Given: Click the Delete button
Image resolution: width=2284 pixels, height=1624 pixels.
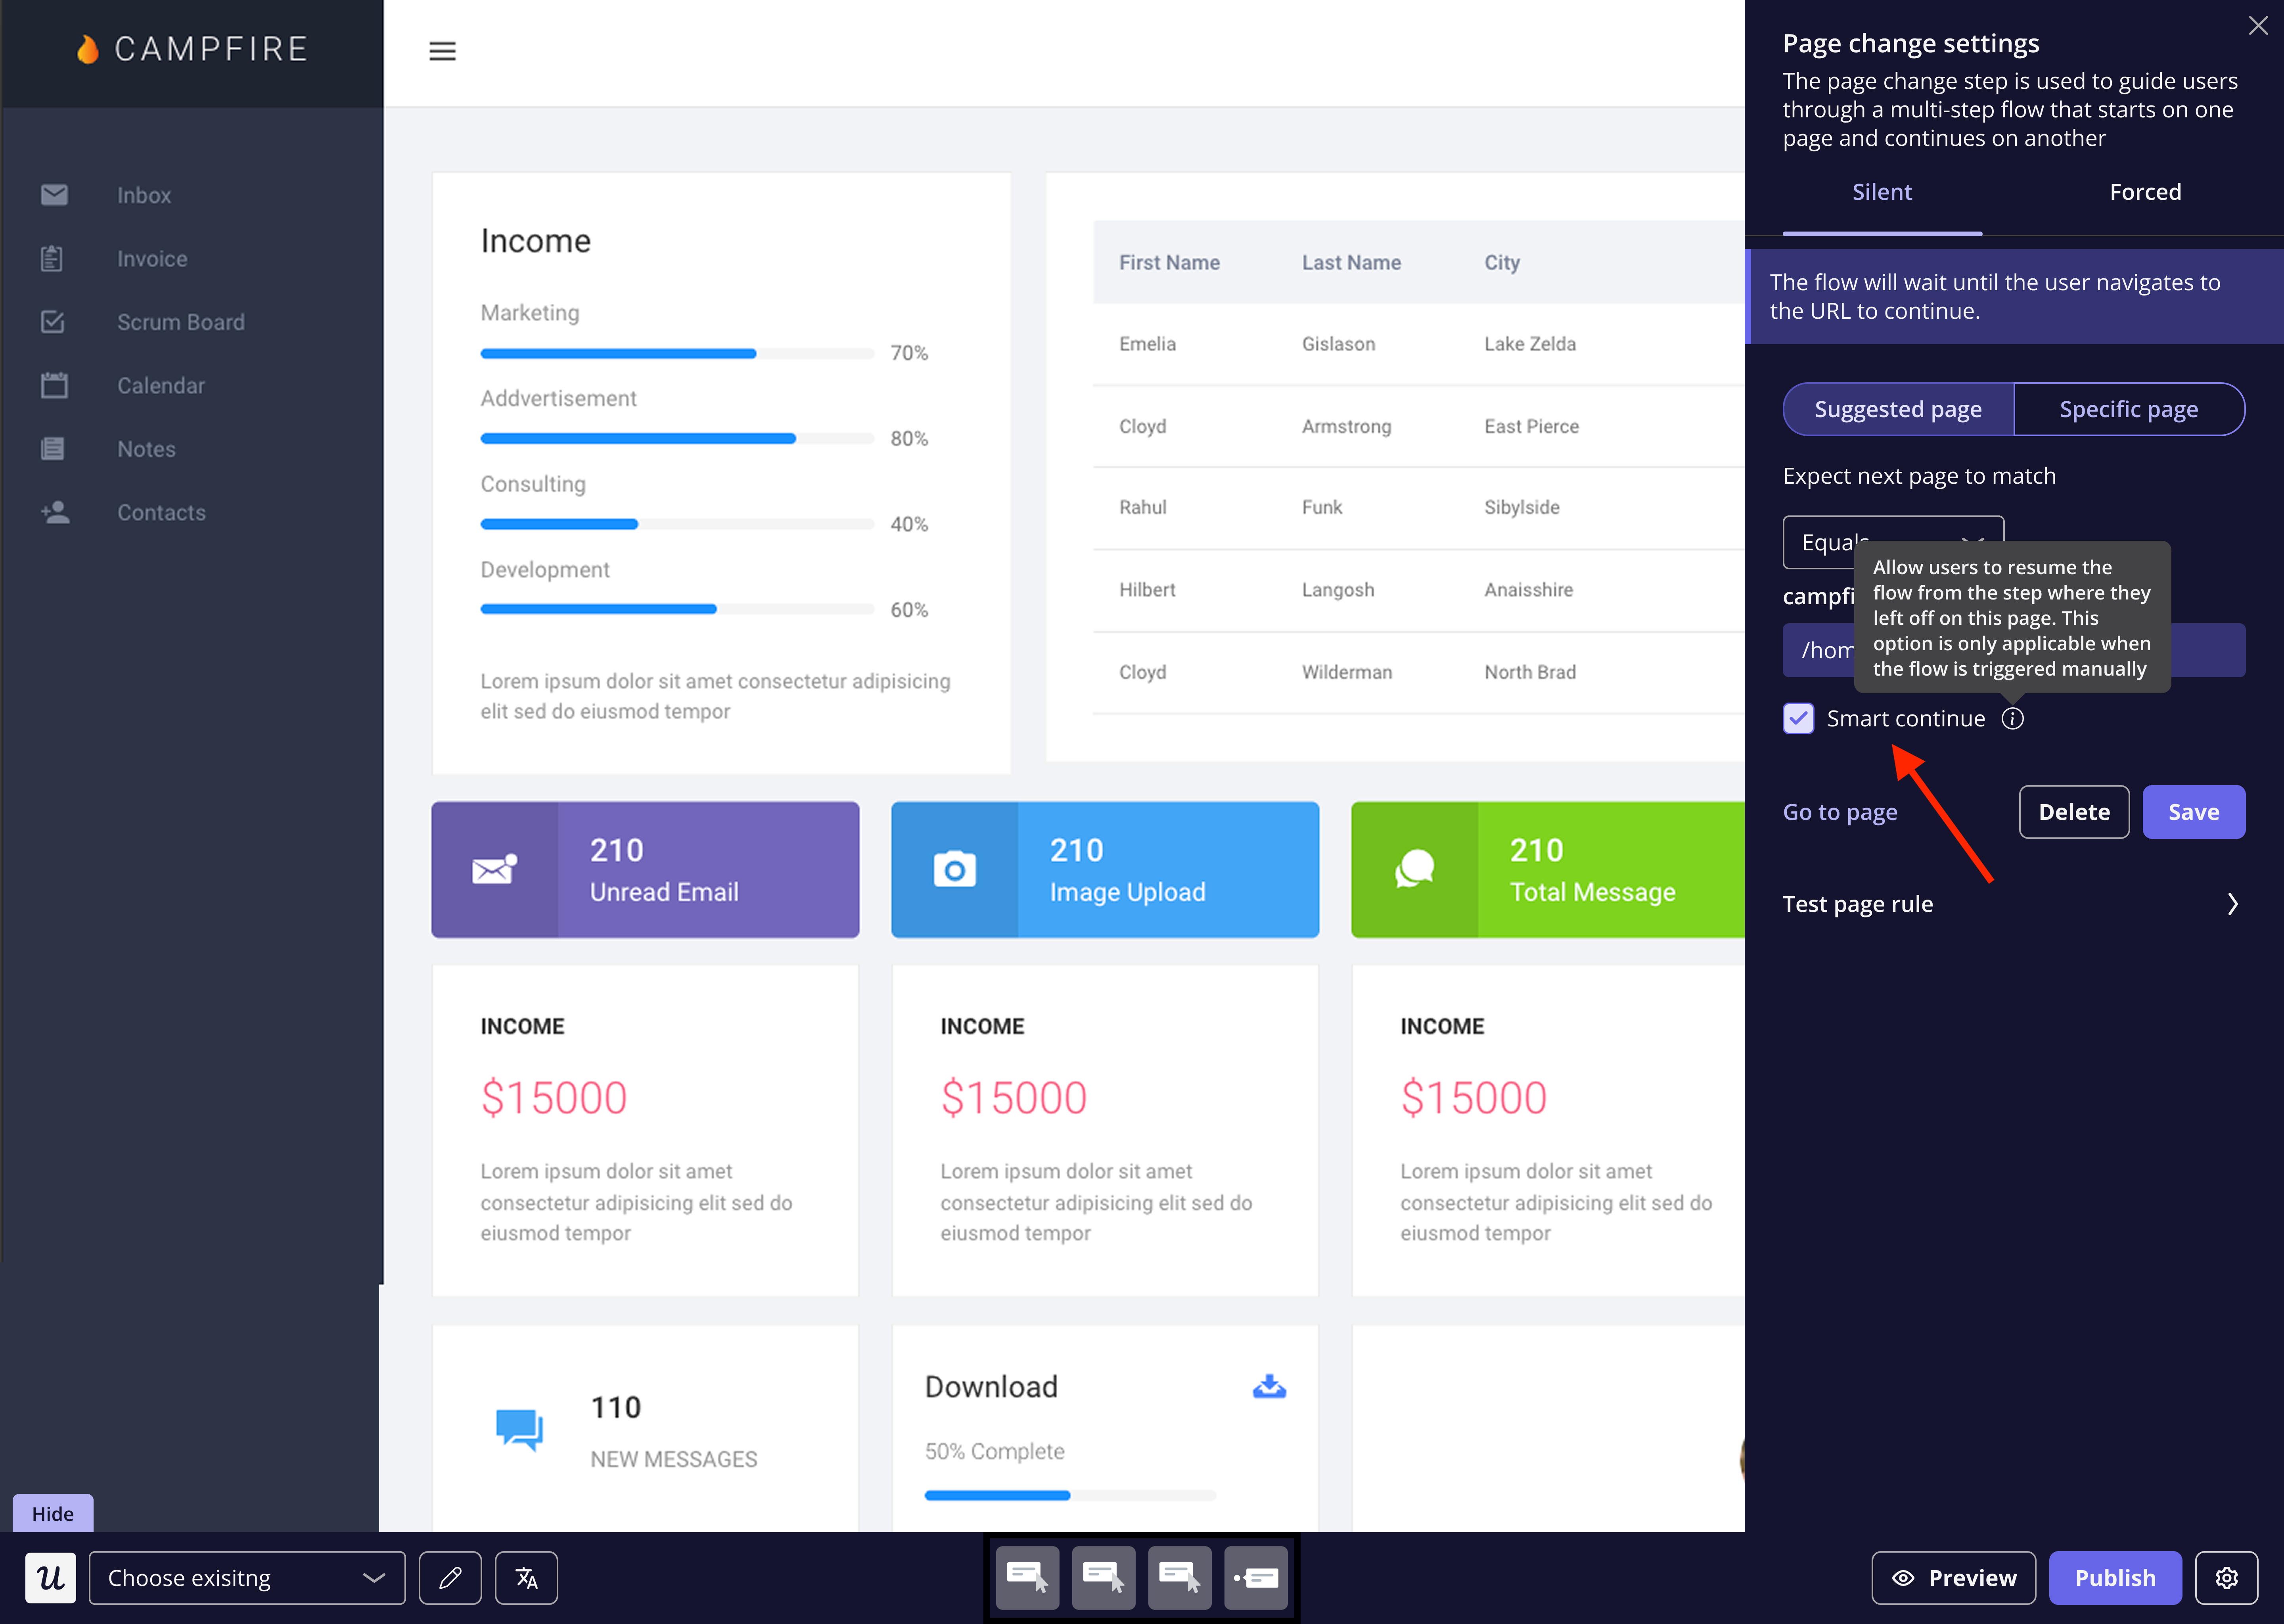Looking at the screenshot, I should pyautogui.click(x=2074, y=812).
